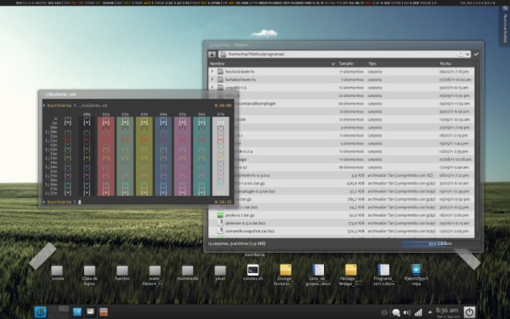Expand the beclock-kwin-fx folder in Dolphin
Screen dimensions: 510x319
pos(212,71)
